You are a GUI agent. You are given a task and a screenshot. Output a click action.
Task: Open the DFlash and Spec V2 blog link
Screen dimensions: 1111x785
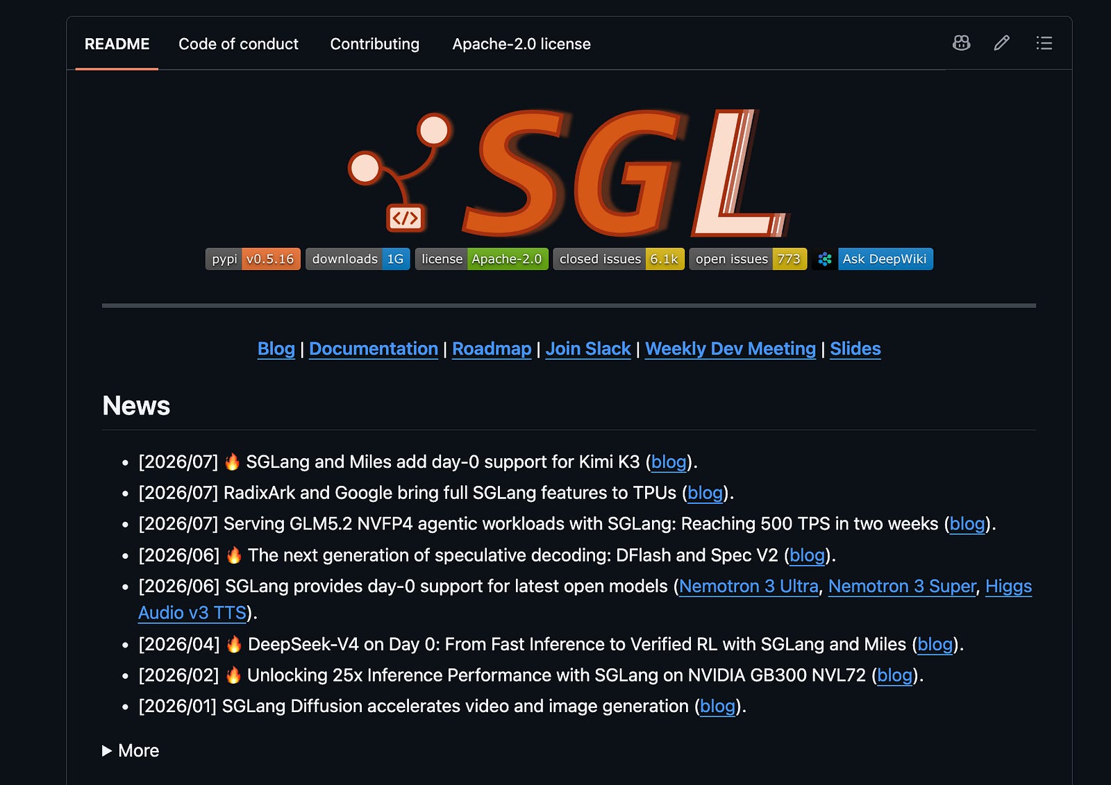pos(807,555)
